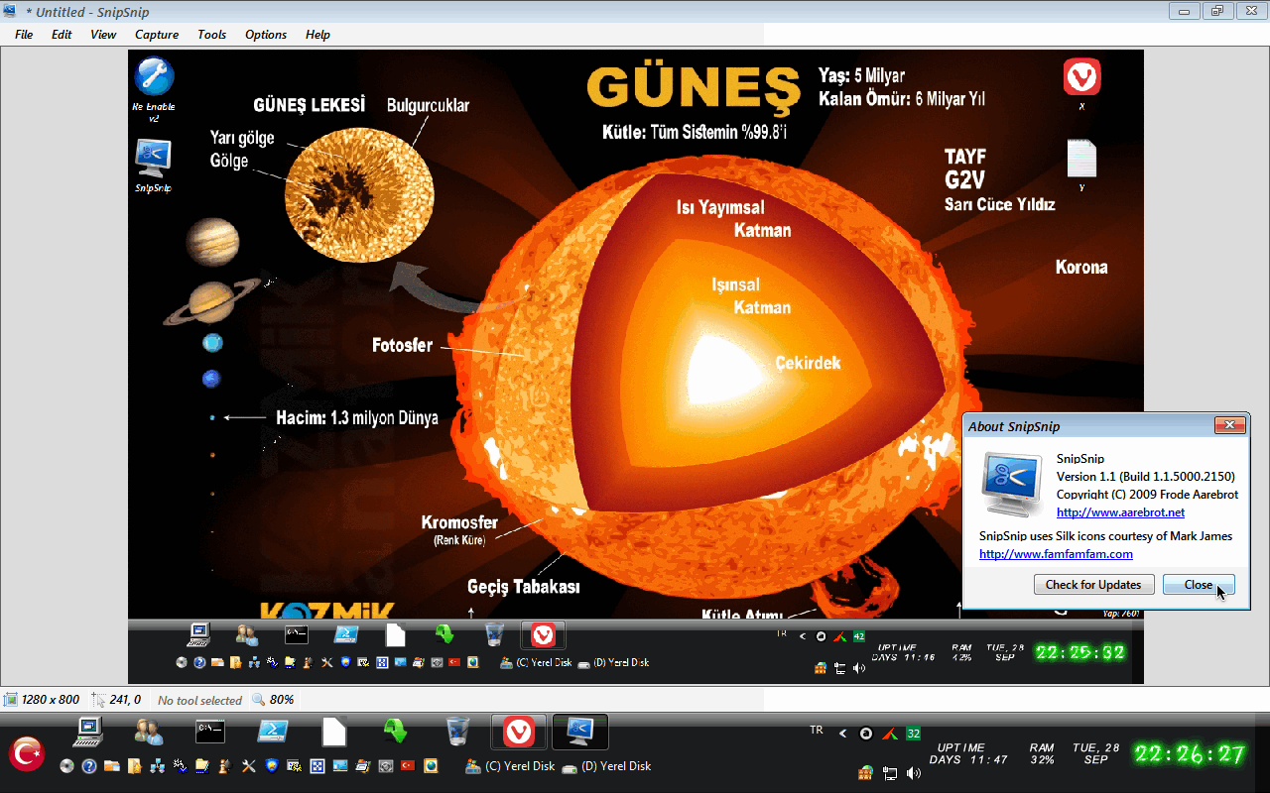Open the View menu
Viewport: 1270px width, 793px height.
tap(103, 35)
